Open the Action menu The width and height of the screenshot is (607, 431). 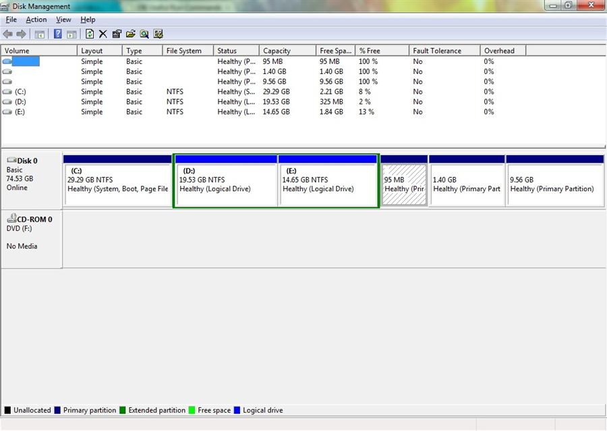[36, 20]
